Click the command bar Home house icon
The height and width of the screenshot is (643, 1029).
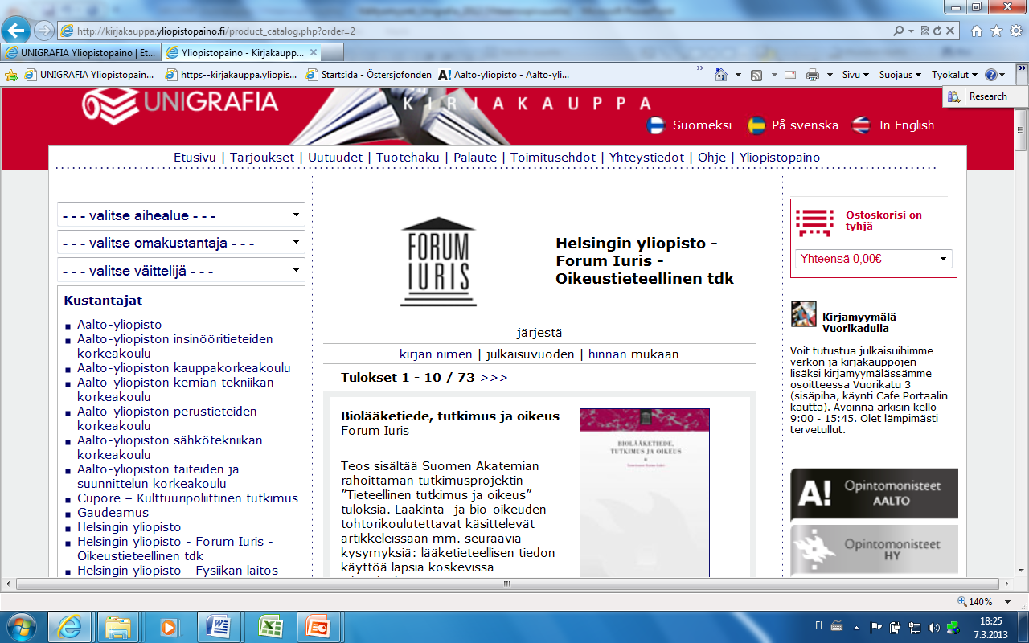pos(722,75)
